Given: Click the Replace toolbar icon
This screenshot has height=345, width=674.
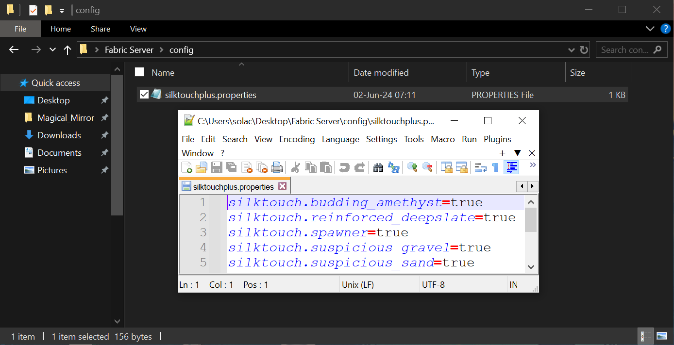Looking at the screenshot, I should [394, 167].
